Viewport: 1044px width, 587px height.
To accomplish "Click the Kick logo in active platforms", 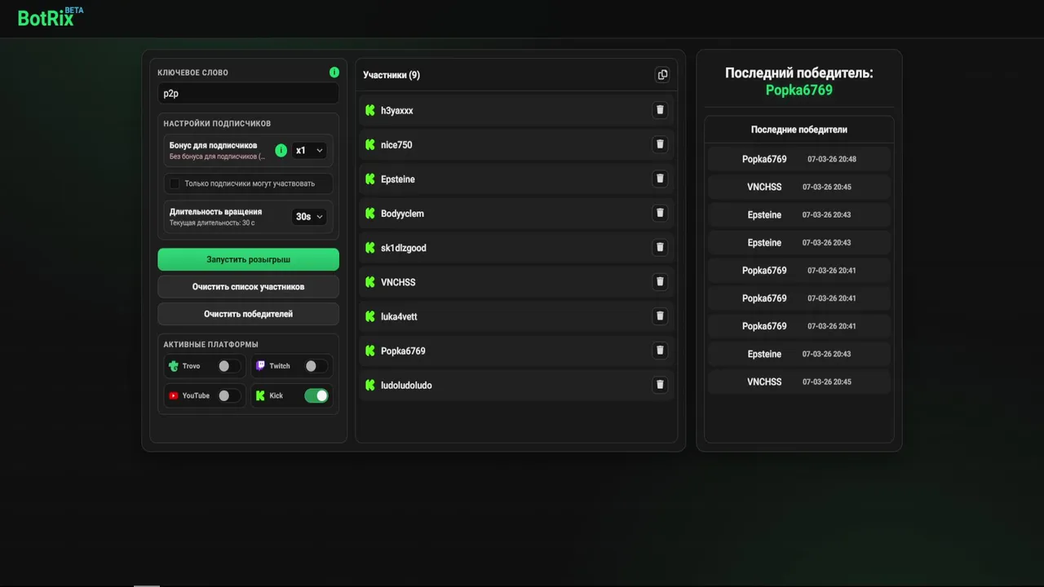I will tap(260, 395).
